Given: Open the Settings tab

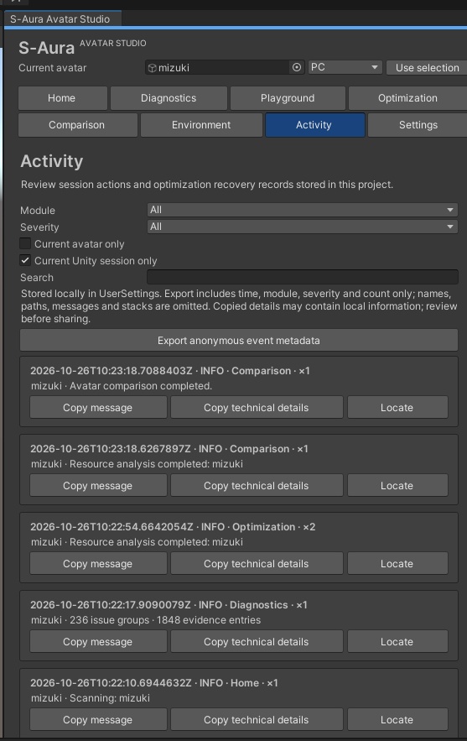Looking at the screenshot, I should (418, 125).
